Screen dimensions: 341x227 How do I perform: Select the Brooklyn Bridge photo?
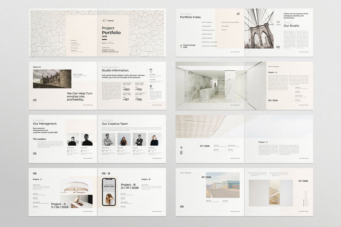(x=259, y=28)
